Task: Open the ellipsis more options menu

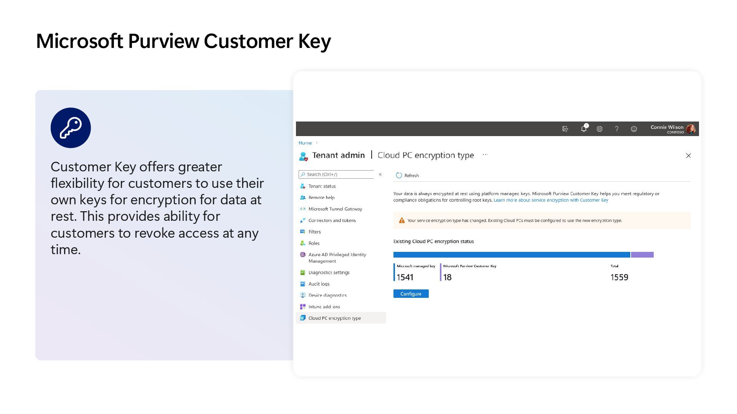Action: tap(485, 155)
